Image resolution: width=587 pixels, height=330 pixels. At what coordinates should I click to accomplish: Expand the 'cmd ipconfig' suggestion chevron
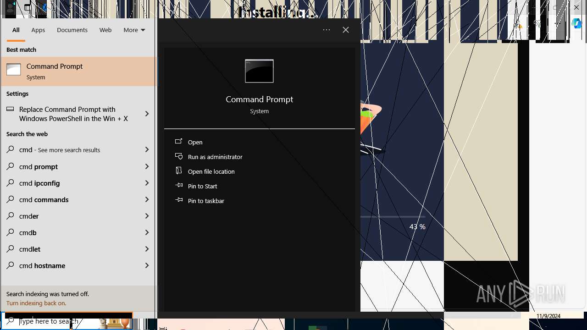tap(147, 183)
